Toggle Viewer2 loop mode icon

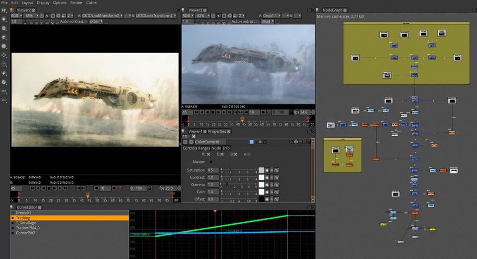click(120, 188)
